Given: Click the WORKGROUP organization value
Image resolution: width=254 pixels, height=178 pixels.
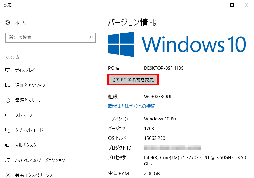Looking at the screenshot, I should click(x=158, y=97).
